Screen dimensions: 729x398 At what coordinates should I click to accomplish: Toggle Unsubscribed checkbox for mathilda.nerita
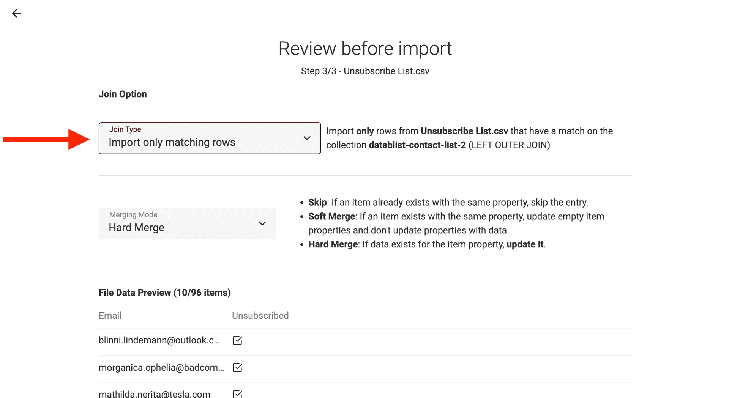[237, 393]
